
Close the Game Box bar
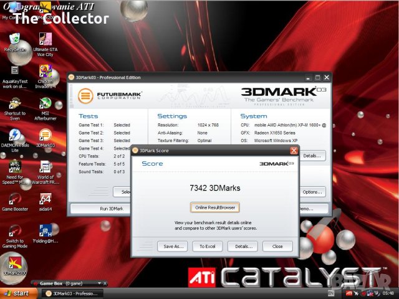click(105, 283)
